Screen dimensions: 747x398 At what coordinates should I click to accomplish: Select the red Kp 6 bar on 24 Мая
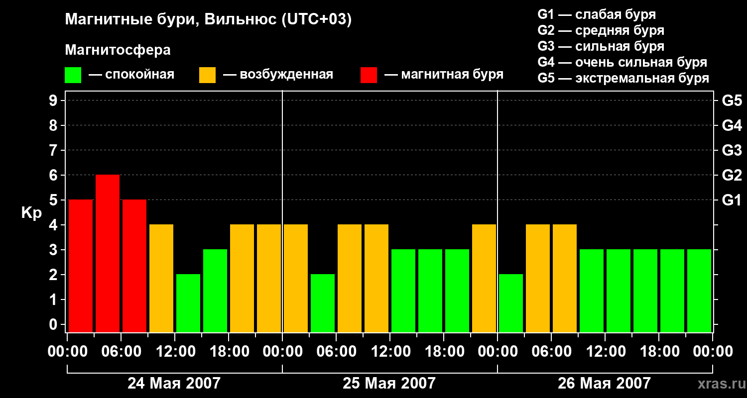[108, 253]
